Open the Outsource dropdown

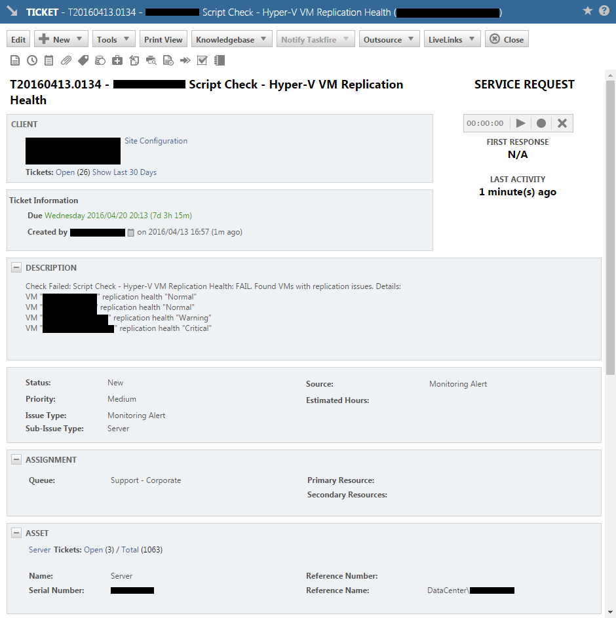[x=389, y=39]
